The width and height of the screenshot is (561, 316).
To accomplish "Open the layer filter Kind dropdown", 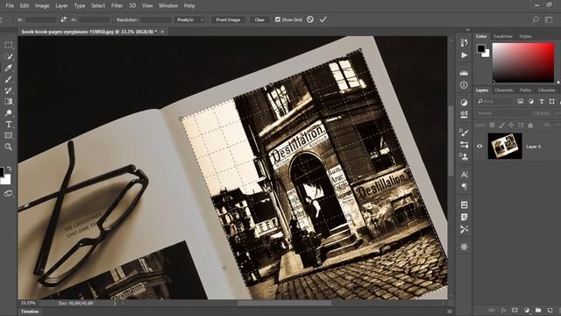I will (494, 102).
